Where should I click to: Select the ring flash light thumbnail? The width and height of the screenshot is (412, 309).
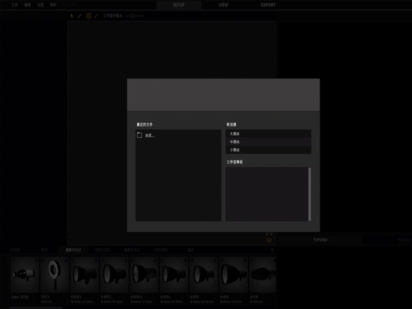click(x=55, y=275)
